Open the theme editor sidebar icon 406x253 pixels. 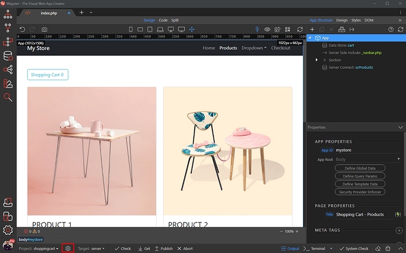coord(8,83)
